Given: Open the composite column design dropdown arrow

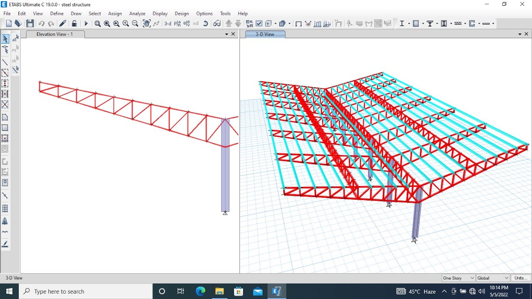Looking at the screenshot, I should (x=451, y=24).
